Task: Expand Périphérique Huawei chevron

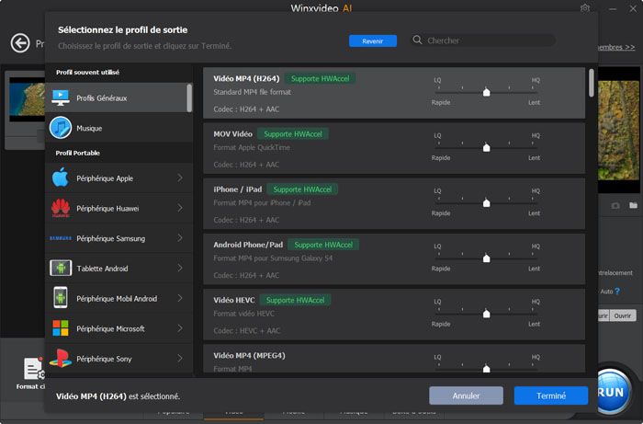Action: click(x=180, y=208)
